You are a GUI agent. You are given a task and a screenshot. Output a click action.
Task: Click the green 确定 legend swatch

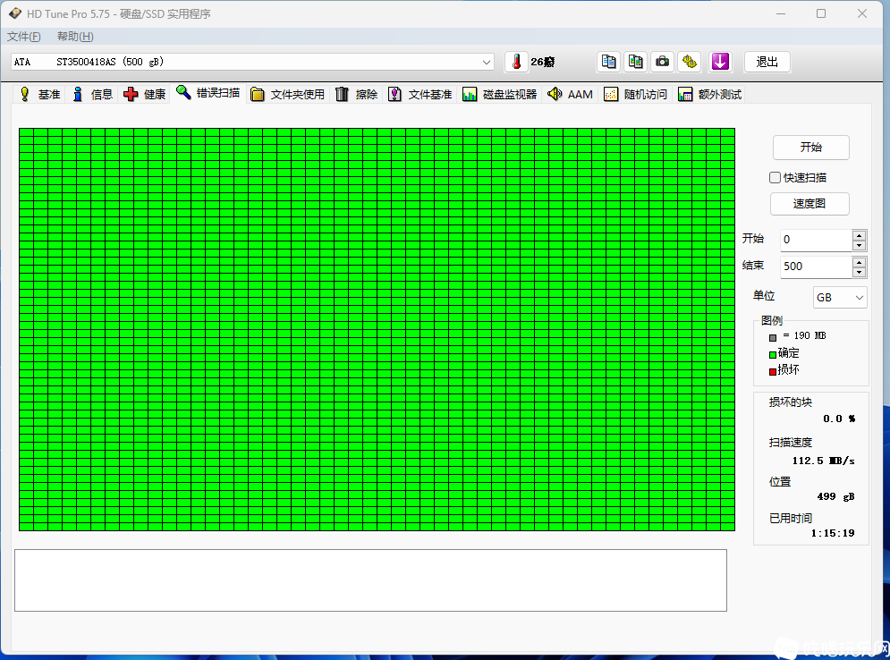pyautogui.click(x=773, y=355)
